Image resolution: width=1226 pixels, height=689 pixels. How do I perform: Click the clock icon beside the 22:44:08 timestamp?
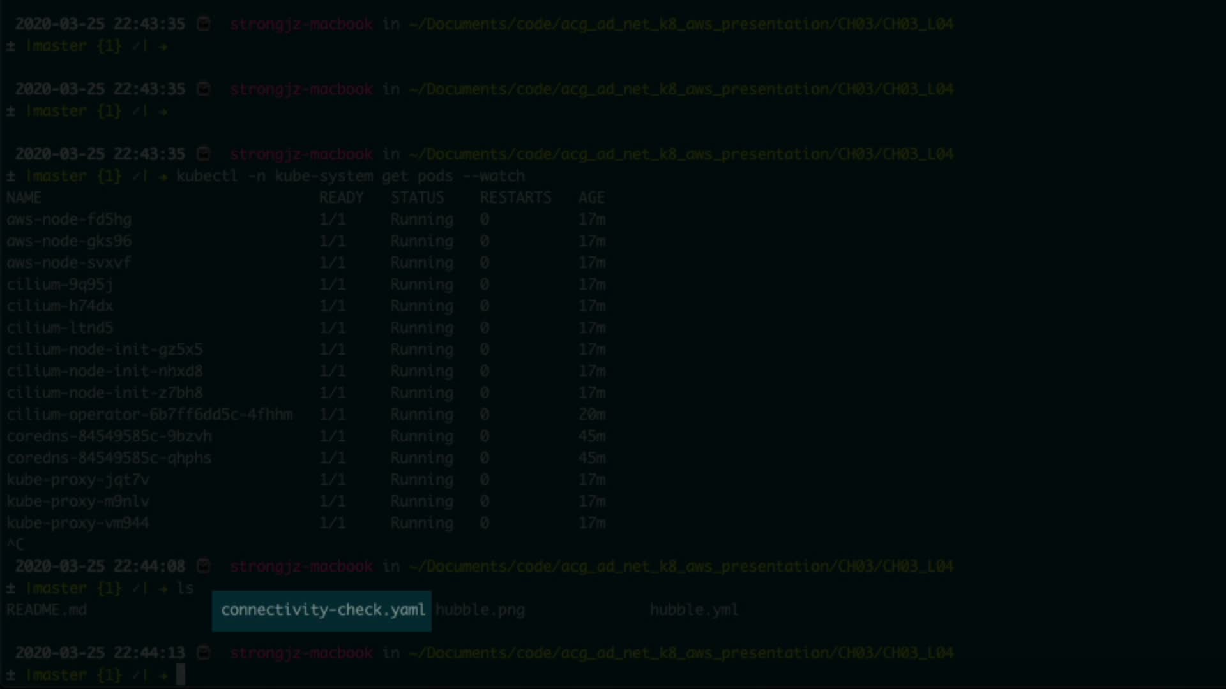[x=204, y=566]
